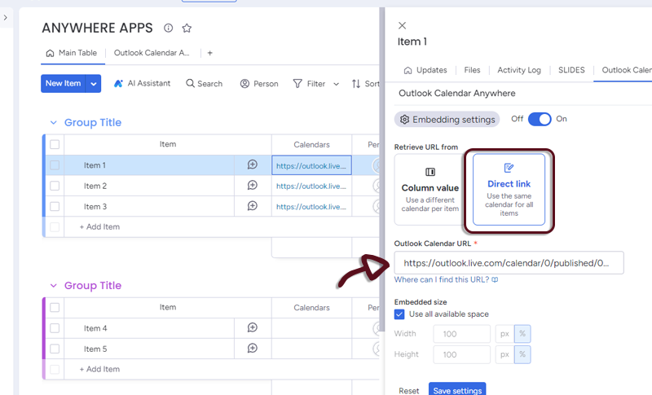The image size is (652, 395).
Task: Collapse the first blue Group Title
Action: point(54,122)
